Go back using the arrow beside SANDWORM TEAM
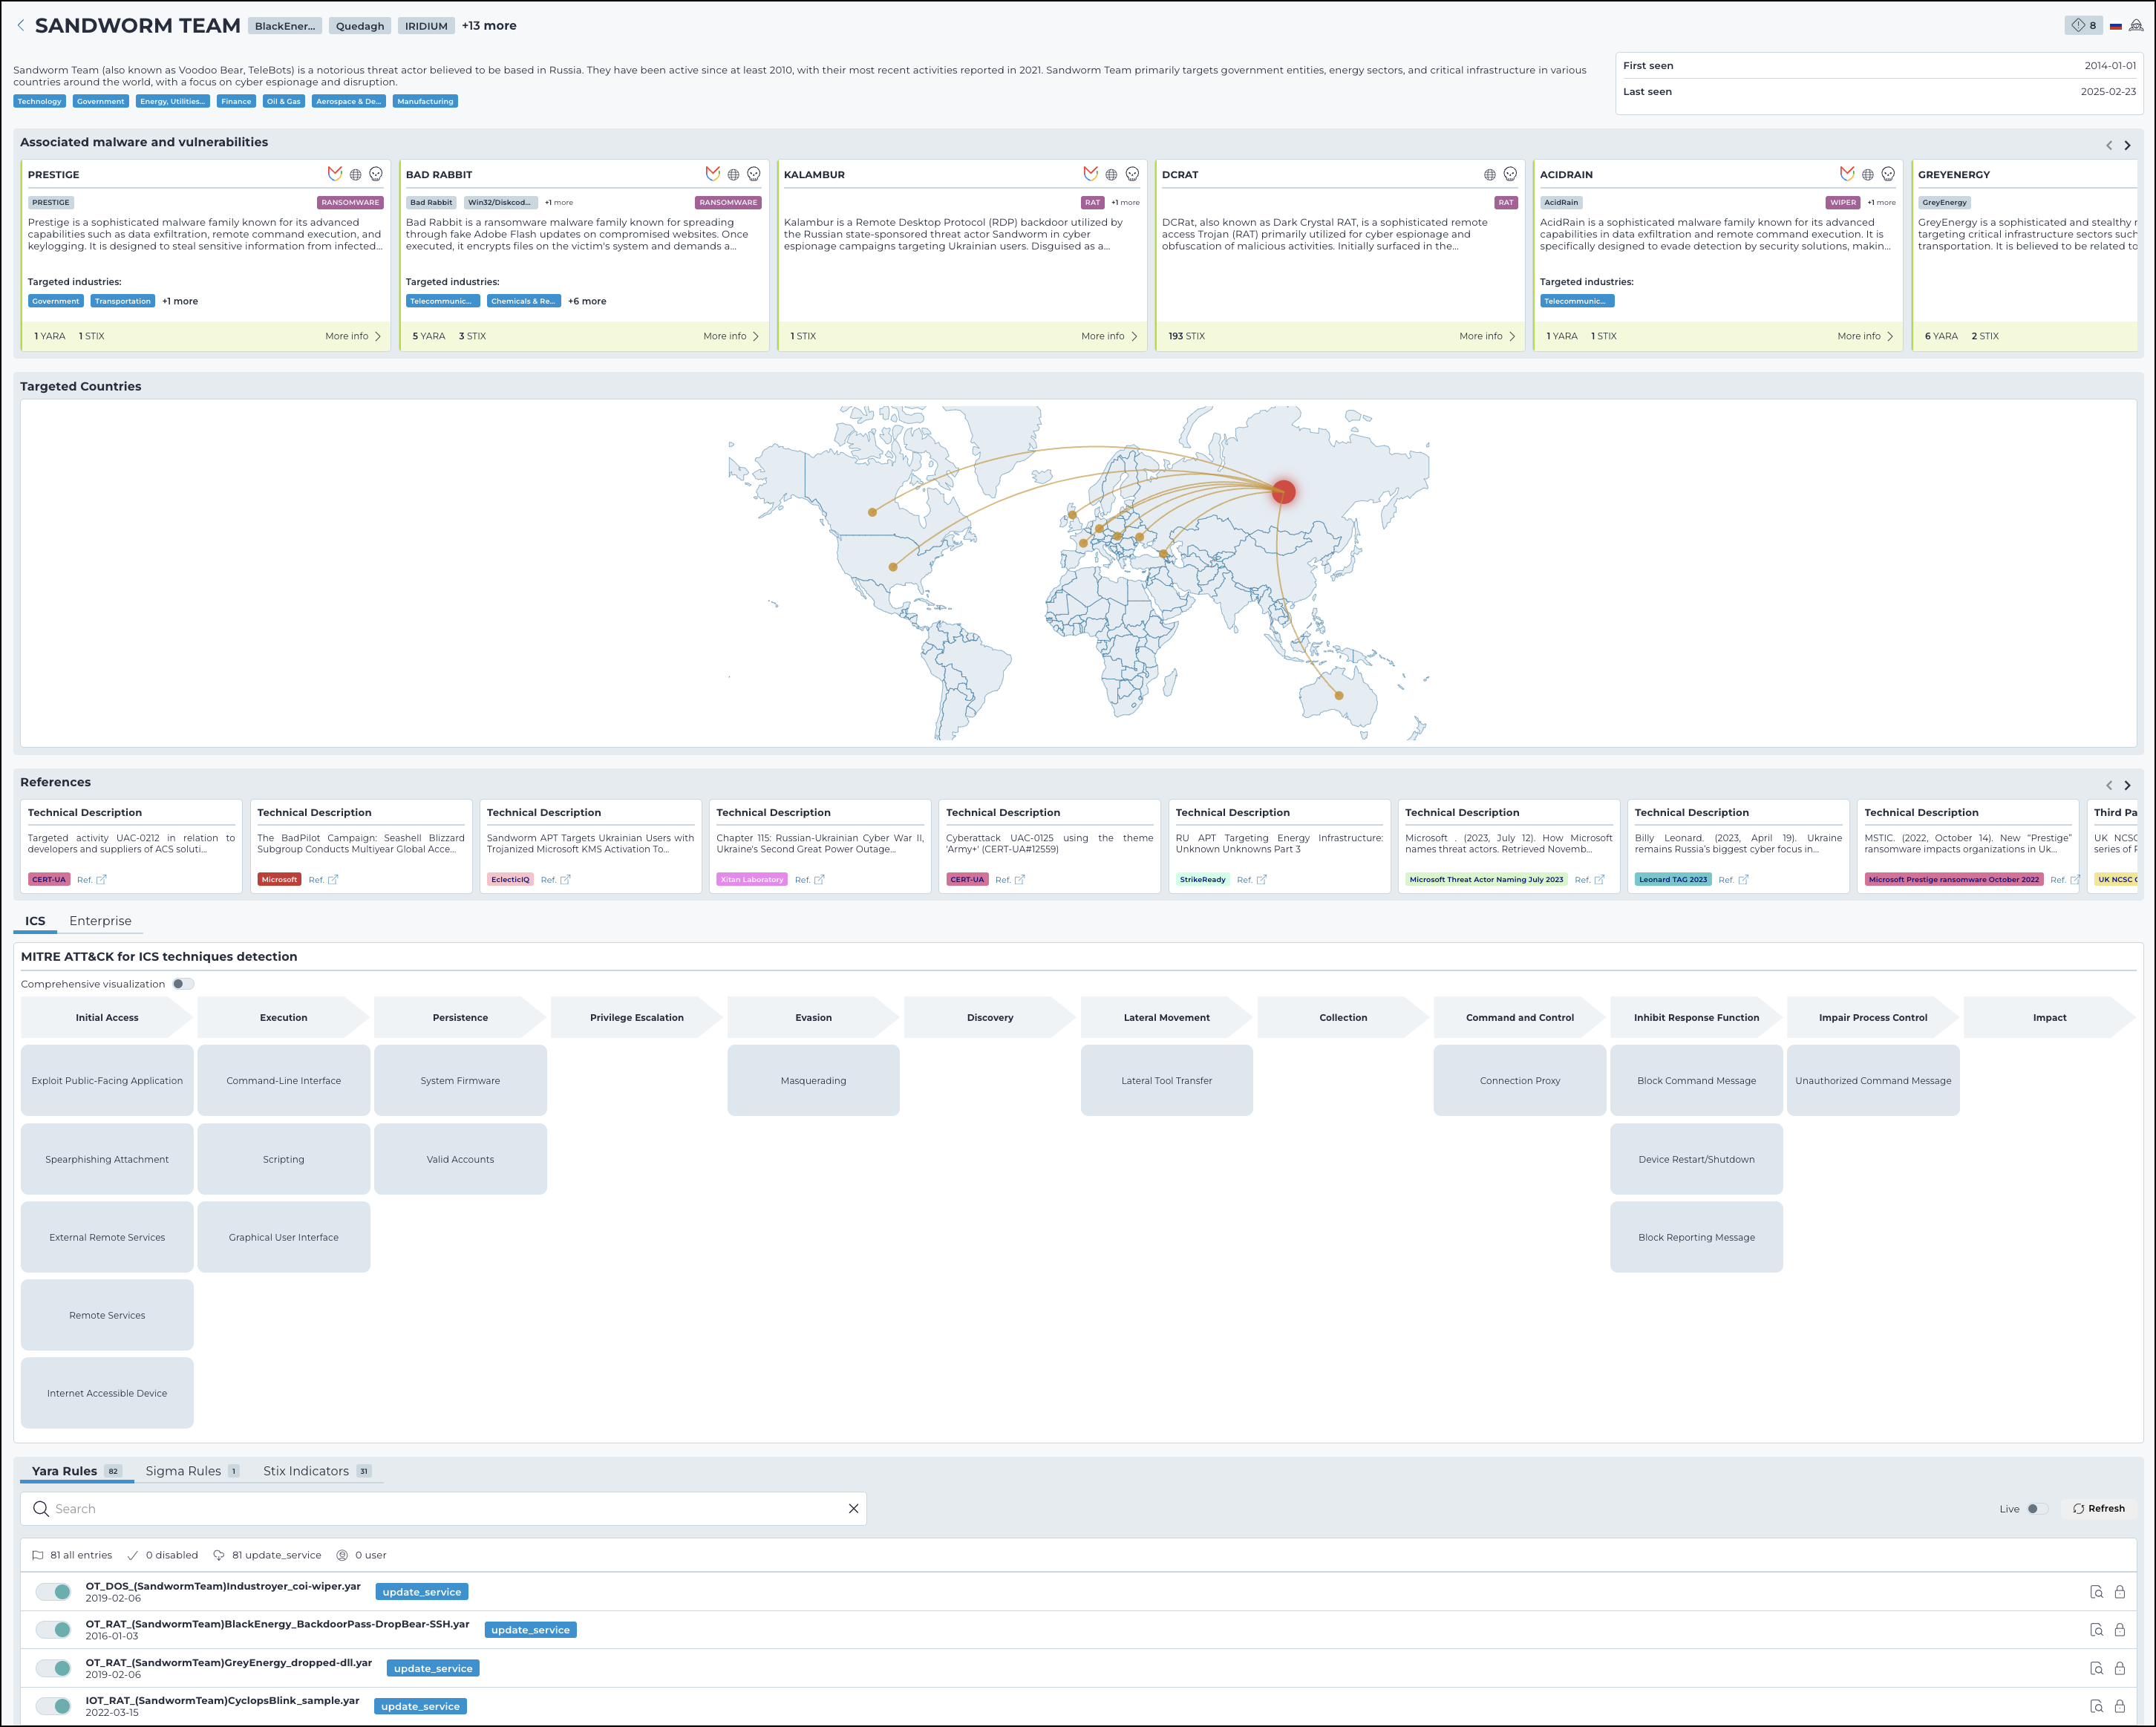This screenshot has height=1727, width=2156. (21, 26)
